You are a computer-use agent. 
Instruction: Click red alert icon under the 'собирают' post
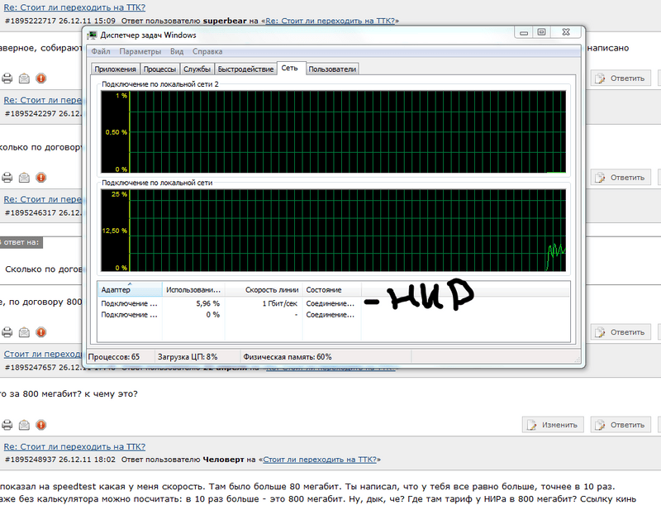point(40,78)
